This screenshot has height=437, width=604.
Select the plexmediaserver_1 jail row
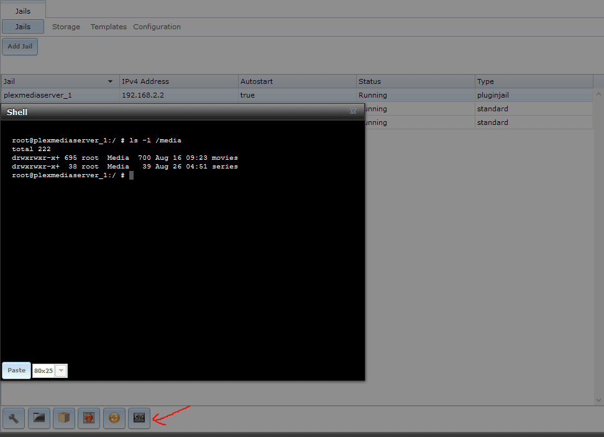pyautogui.click(x=297, y=95)
